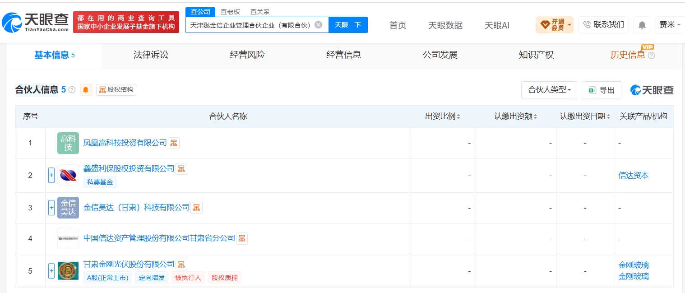
Task: Open the 费米 user account dropdown
Action: [x=670, y=25]
